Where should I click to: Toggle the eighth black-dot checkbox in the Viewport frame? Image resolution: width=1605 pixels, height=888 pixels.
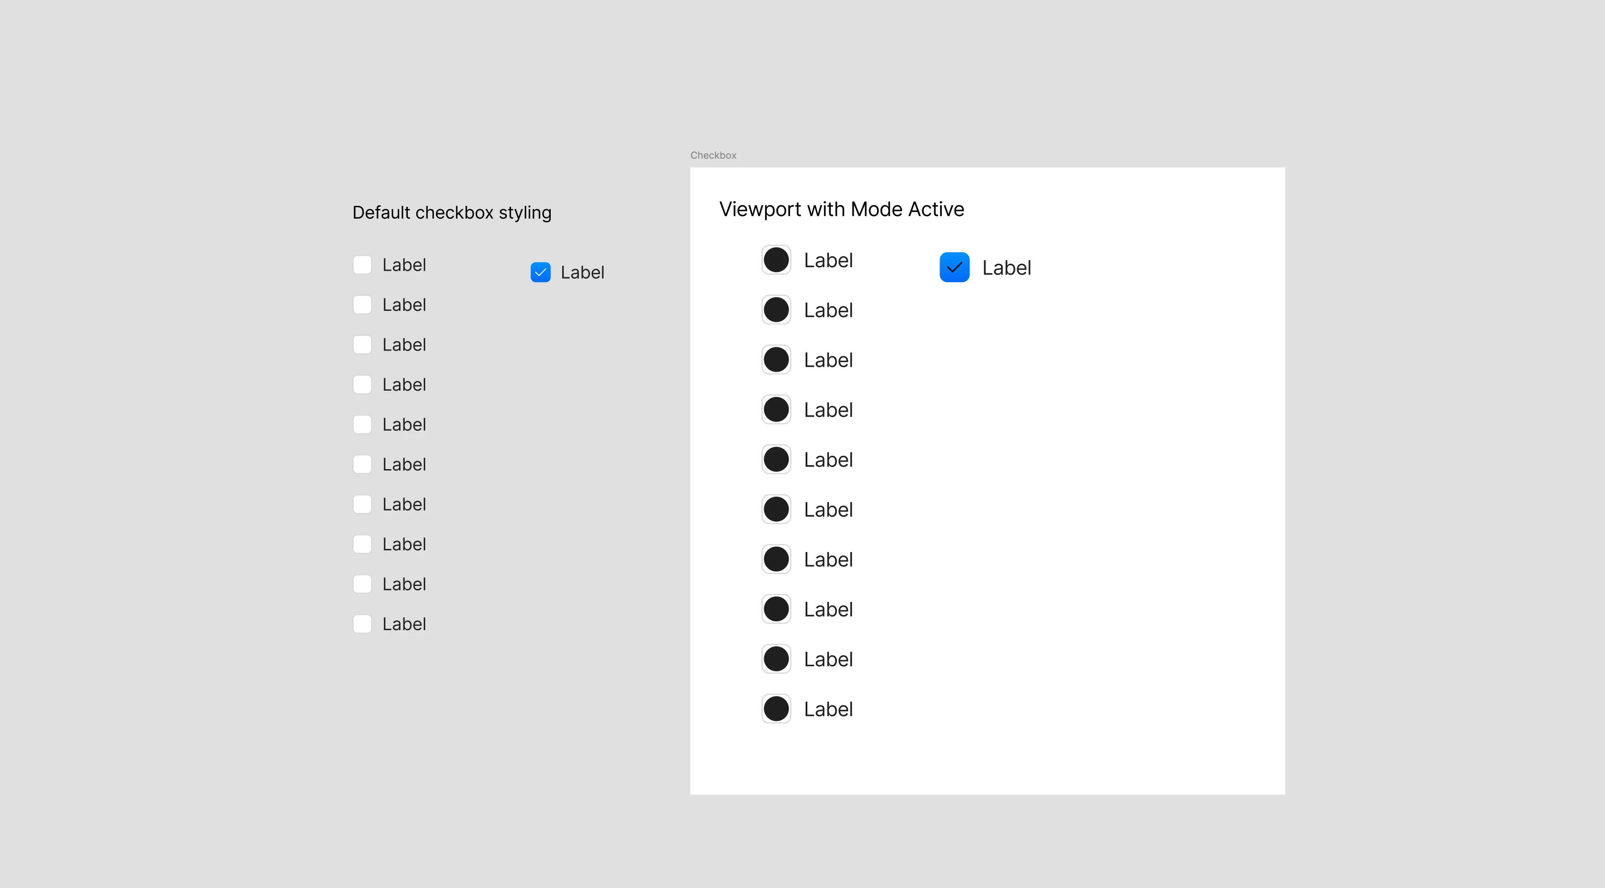[x=776, y=609]
